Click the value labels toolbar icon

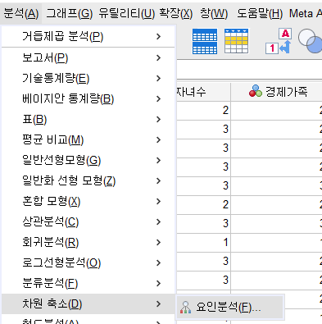pyautogui.click(x=279, y=41)
